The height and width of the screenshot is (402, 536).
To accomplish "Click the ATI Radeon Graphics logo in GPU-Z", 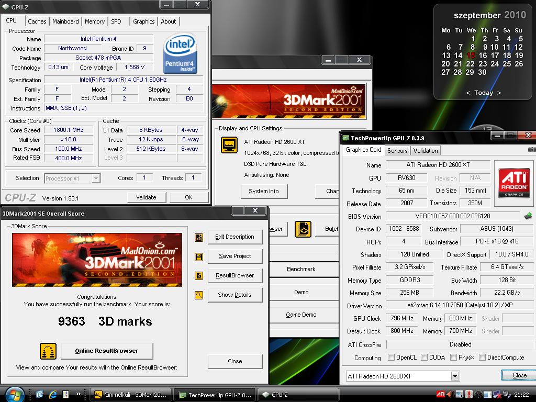I will [514, 183].
